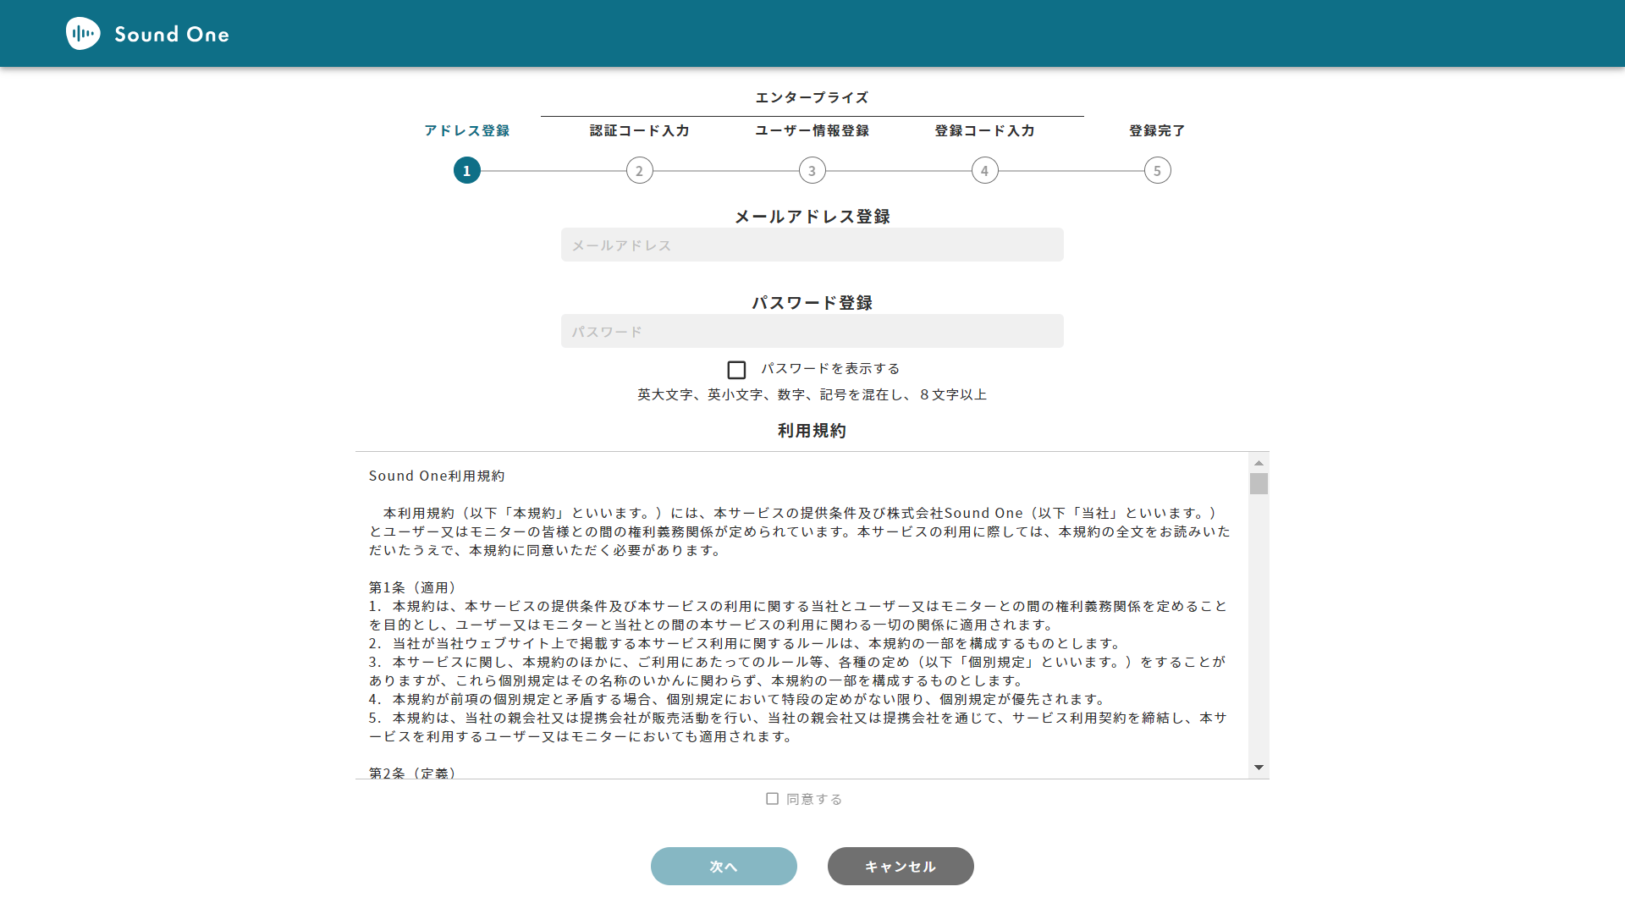Enable the パスワードを表示する checkbox
This screenshot has height=914, width=1625.
pyautogui.click(x=736, y=370)
